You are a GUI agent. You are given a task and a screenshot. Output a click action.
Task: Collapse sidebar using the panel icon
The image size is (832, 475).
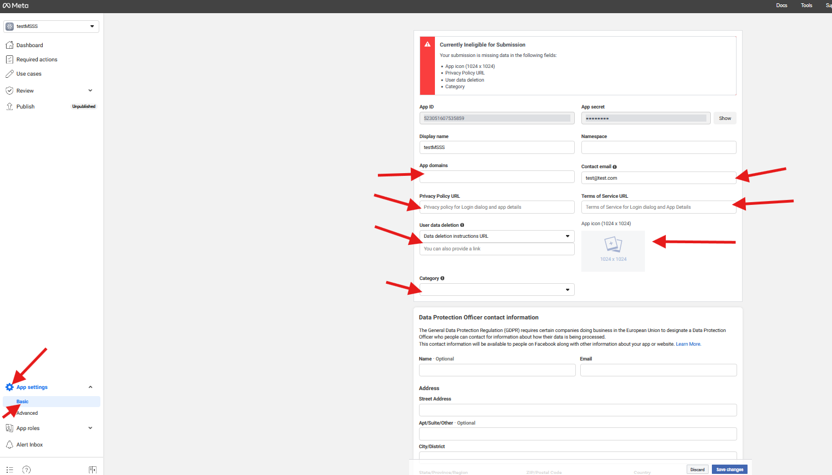pyautogui.click(x=93, y=470)
